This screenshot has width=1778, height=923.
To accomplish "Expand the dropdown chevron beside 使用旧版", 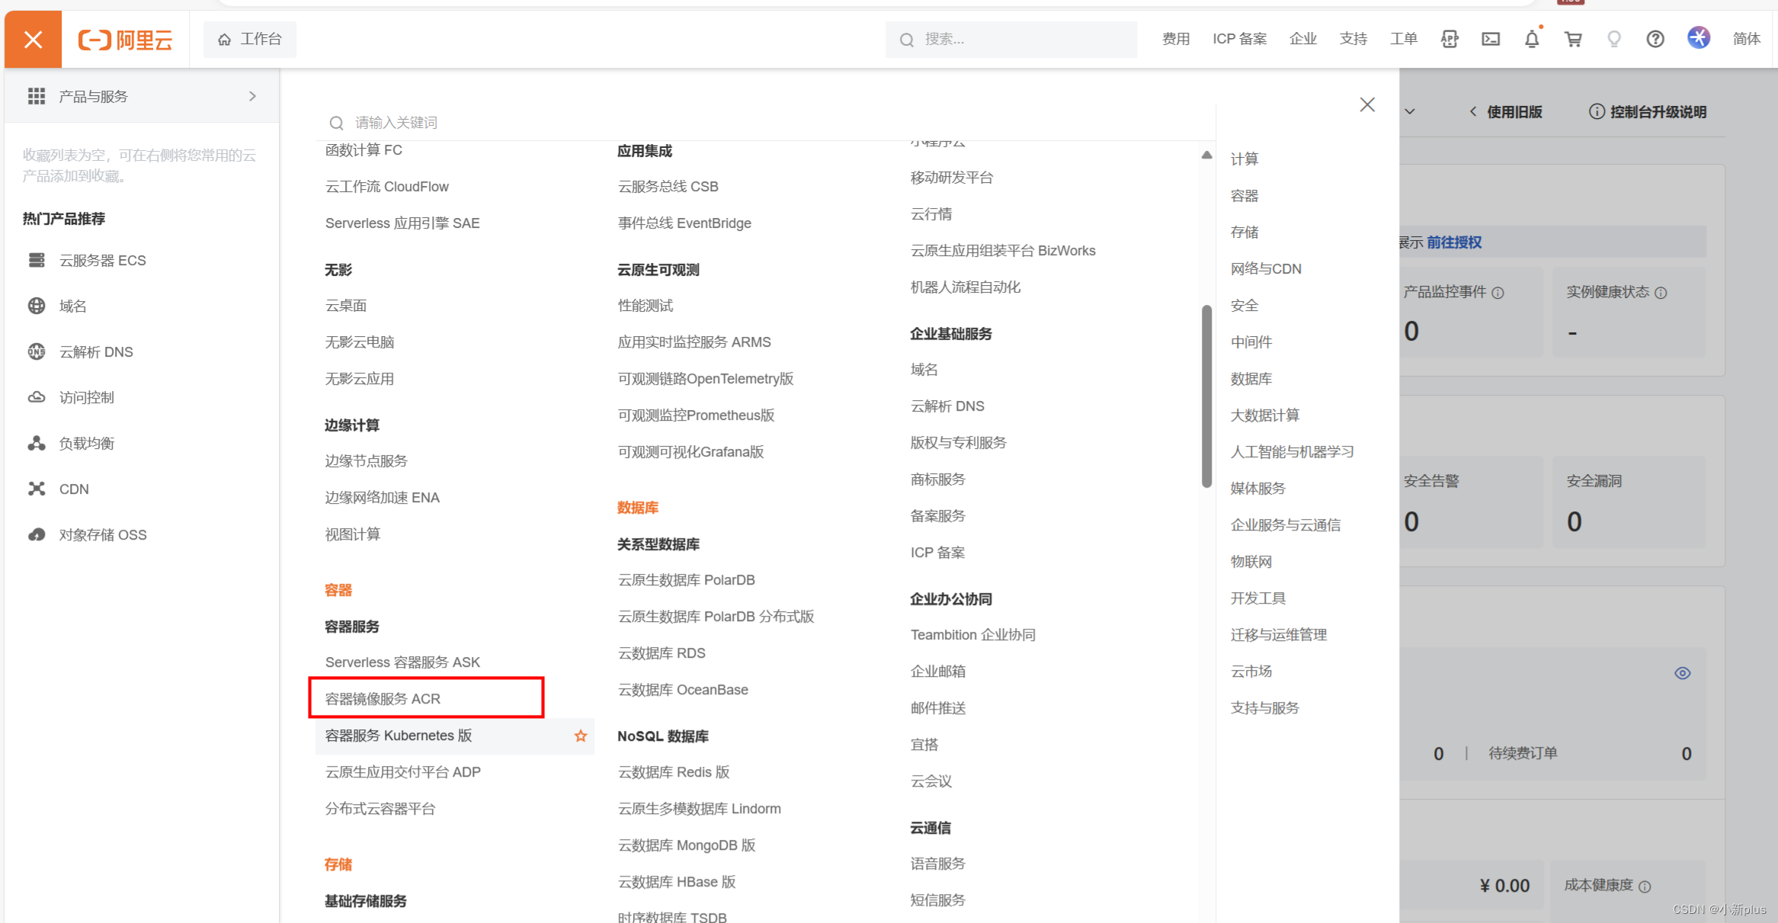I will click(x=1410, y=111).
